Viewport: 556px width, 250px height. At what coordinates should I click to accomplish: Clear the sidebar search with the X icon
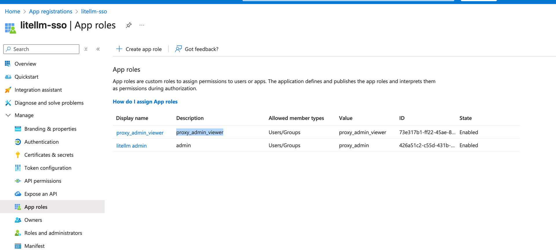(x=86, y=49)
